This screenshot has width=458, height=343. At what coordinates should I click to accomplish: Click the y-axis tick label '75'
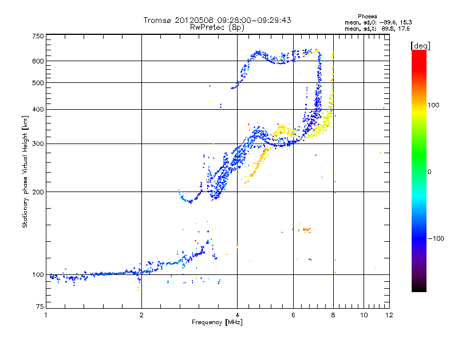(40, 306)
